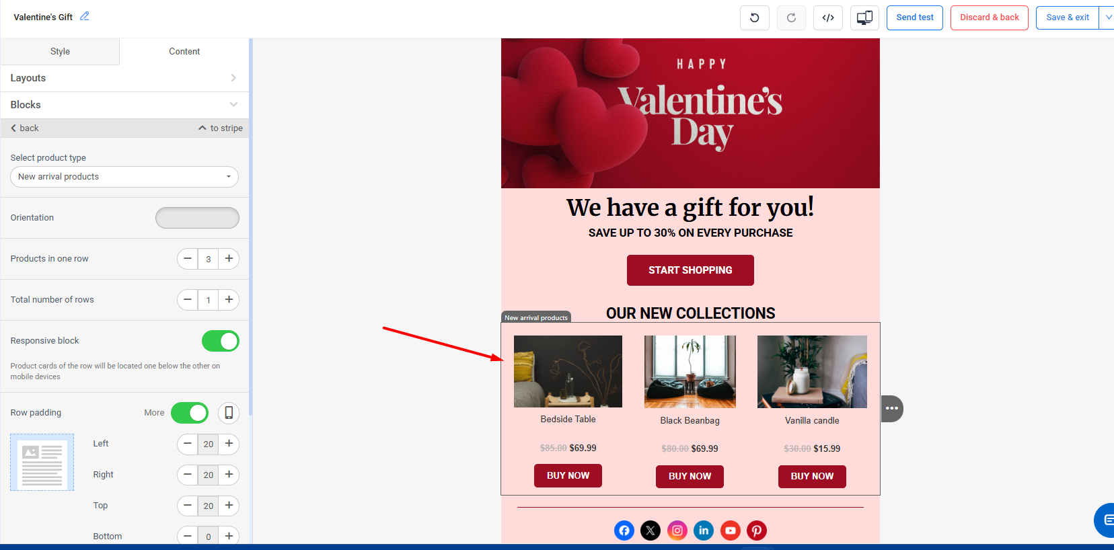Switch to the Style tab
Screen dimensions: 1114x550
click(x=60, y=52)
